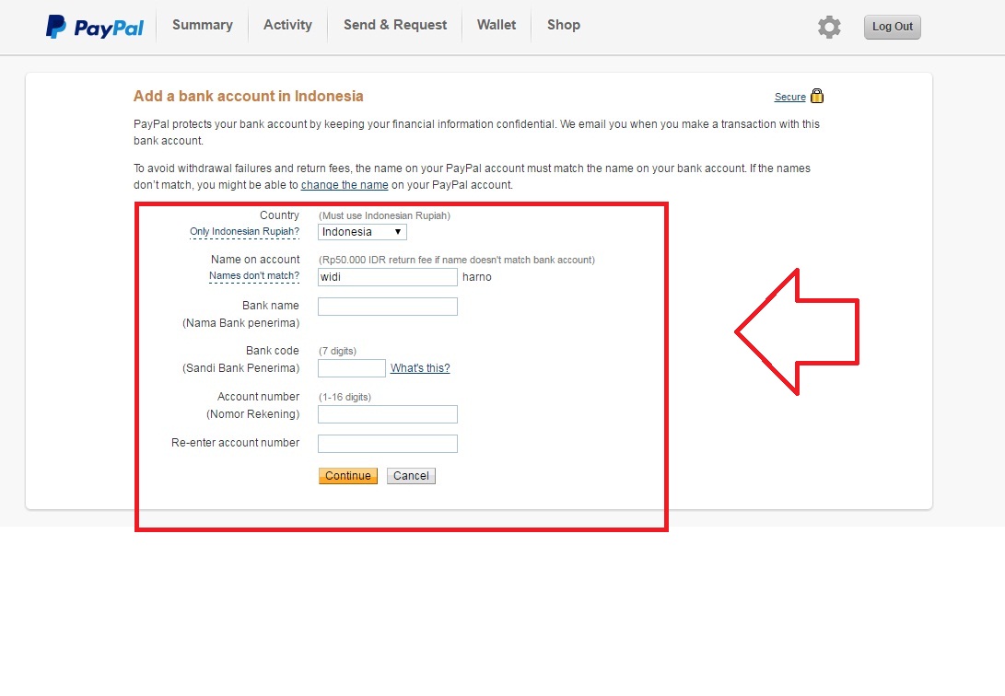Switch to the Wallet tab
This screenshot has width=1005, height=696.
pyautogui.click(x=497, y=25)
